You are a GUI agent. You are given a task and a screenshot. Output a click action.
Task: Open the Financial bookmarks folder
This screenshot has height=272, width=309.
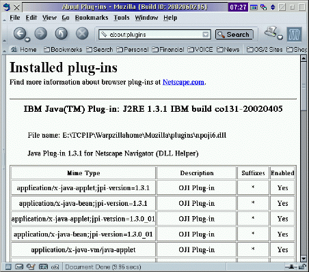tap(168, 49)
